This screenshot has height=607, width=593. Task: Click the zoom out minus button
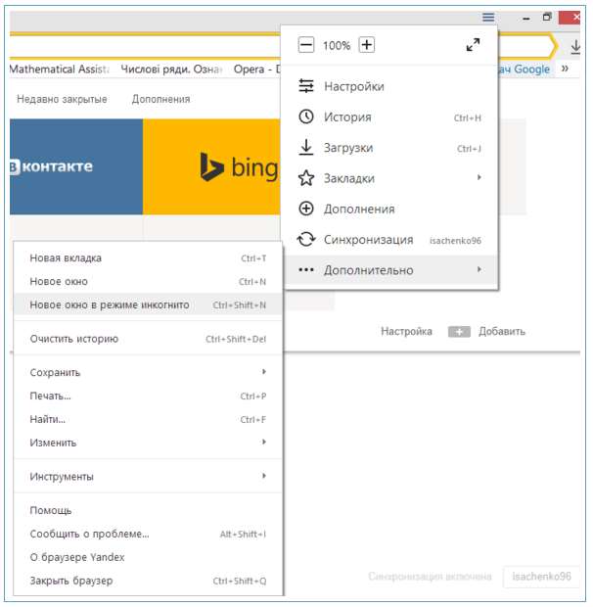point(306,45)
